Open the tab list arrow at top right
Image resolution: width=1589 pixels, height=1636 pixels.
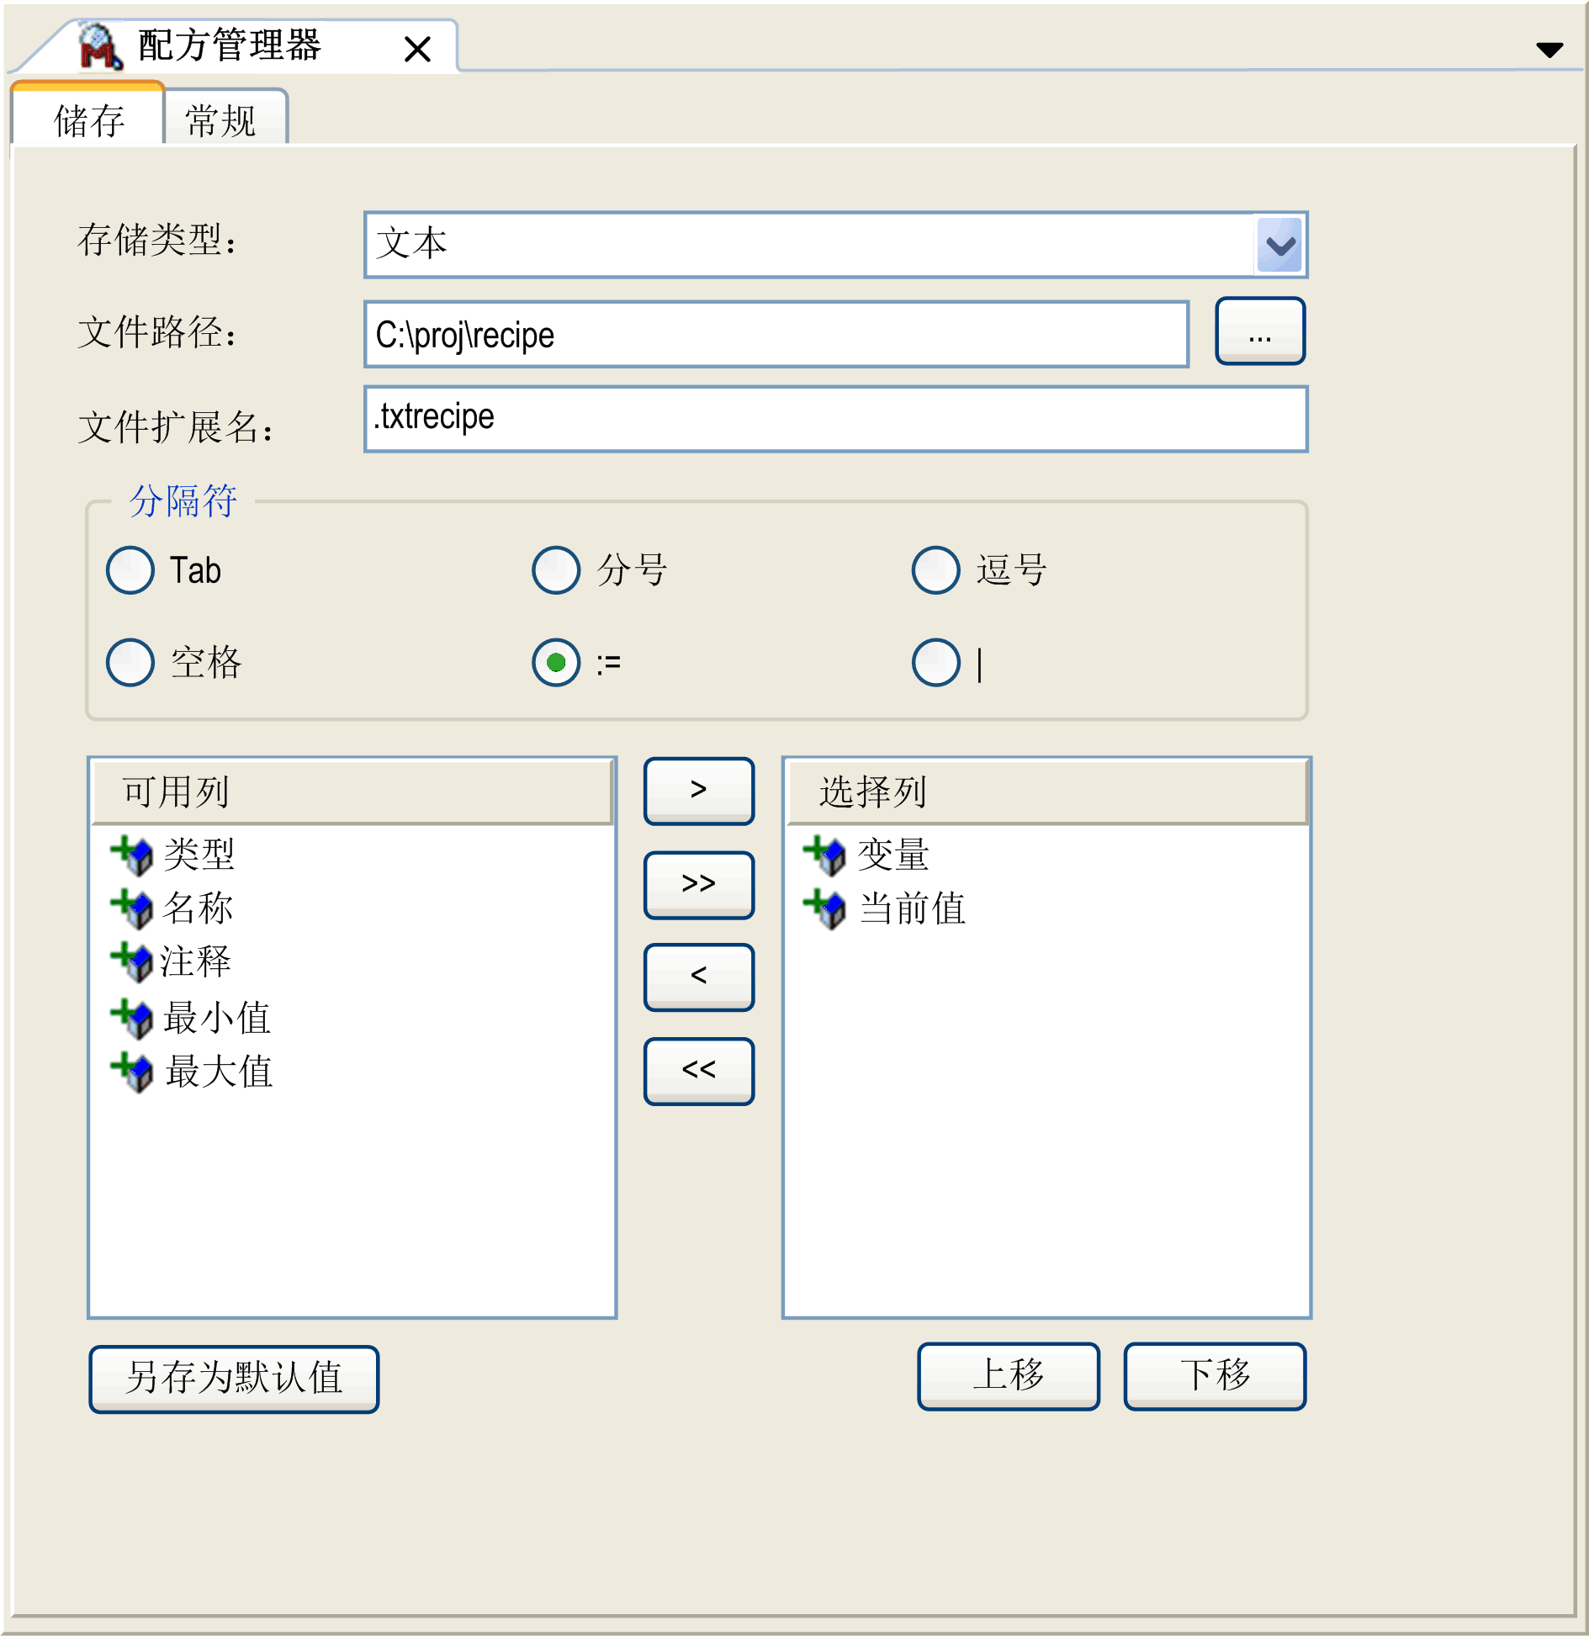coord(1549,50)
